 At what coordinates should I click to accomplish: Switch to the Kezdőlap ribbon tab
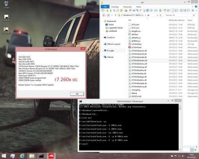pyautogui.click(x=115, y=7)
